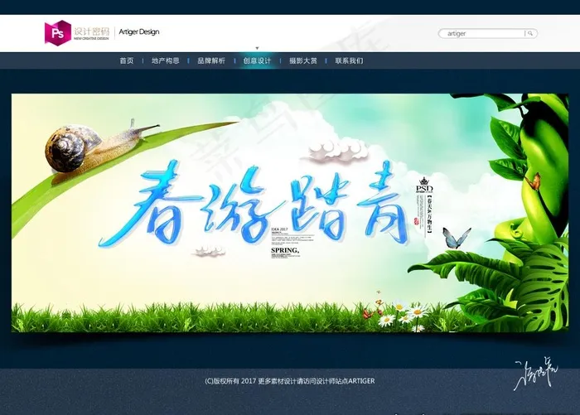Go to the 摄影大赏 page
Image resolution: width=580 pixels, height=415 pixels.
point(302,60)
